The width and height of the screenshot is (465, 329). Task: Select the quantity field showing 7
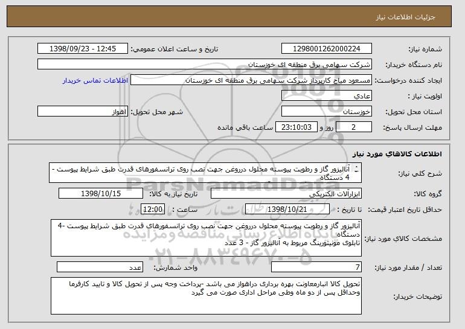[316, 267]
